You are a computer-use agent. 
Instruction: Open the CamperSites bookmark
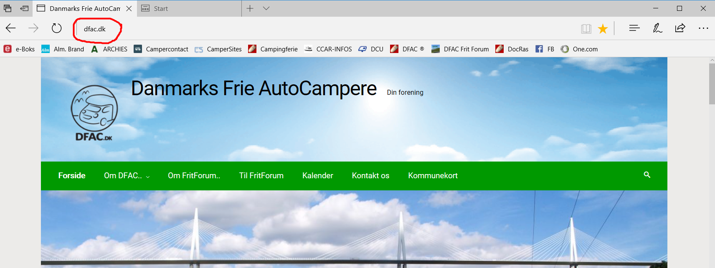pyautogui.click(x=218, y=49)
